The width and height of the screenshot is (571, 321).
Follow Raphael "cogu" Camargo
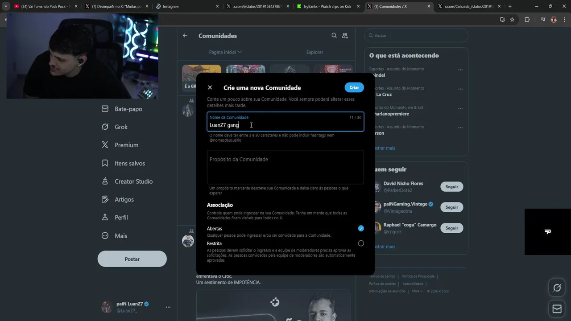pos(452,228)
